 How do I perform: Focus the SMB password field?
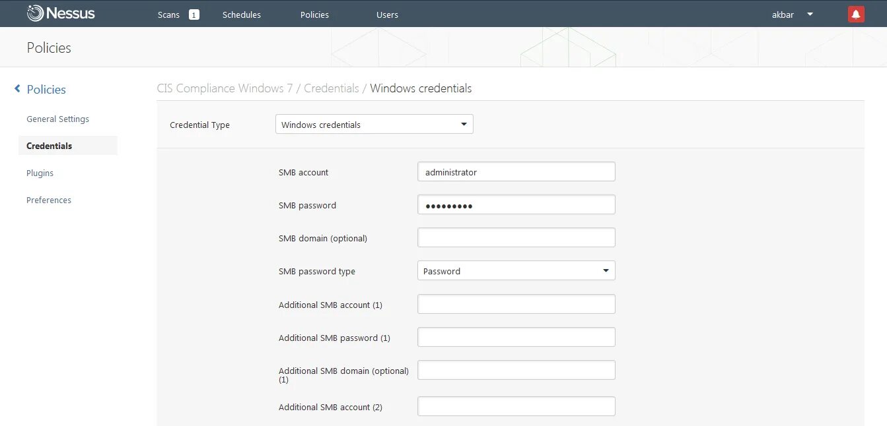click(516, 204)
